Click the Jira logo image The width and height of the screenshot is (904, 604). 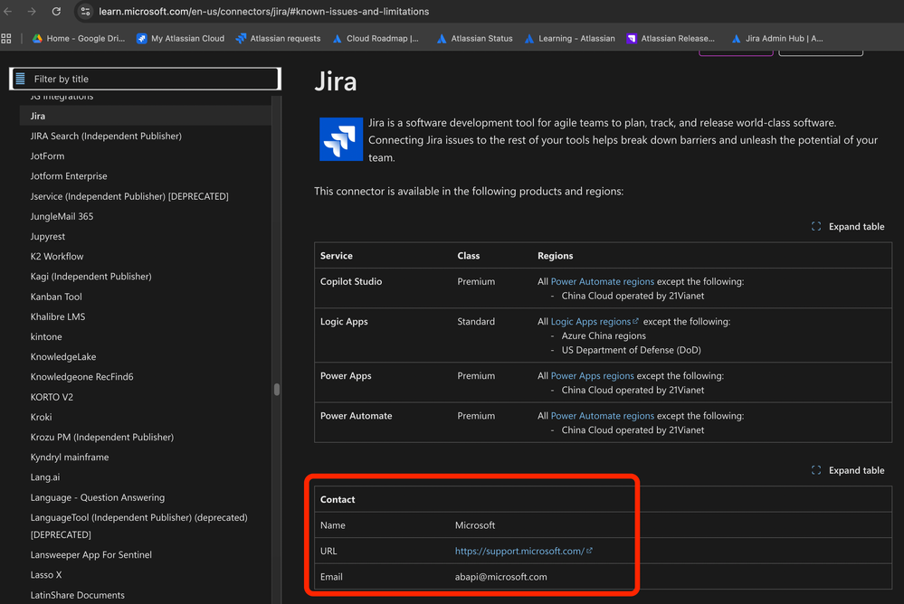341,139
